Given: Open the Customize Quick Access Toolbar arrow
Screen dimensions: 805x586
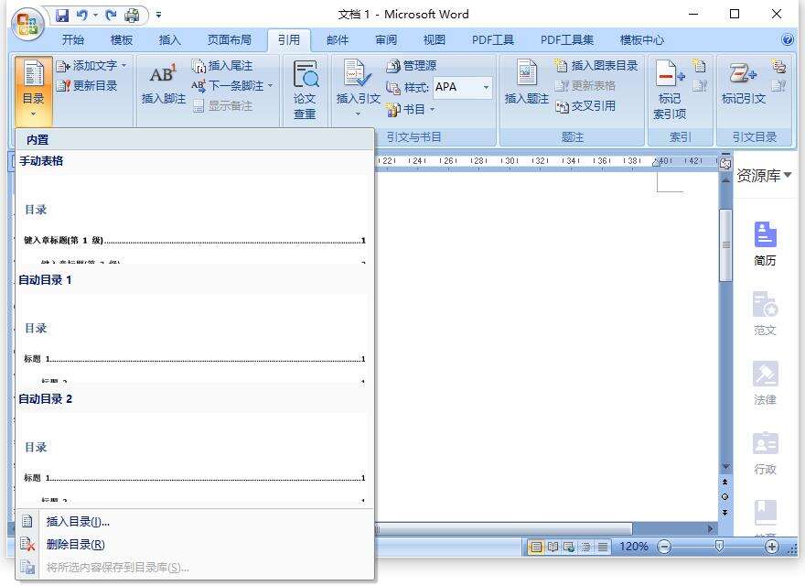Looking at the screenshot, I should pos(158,16).
